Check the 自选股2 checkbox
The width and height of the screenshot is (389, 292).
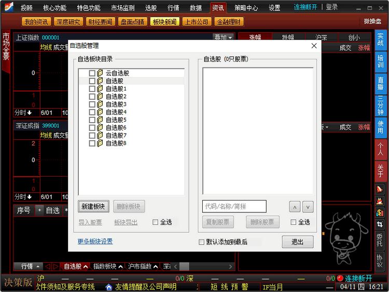point(92,97)
